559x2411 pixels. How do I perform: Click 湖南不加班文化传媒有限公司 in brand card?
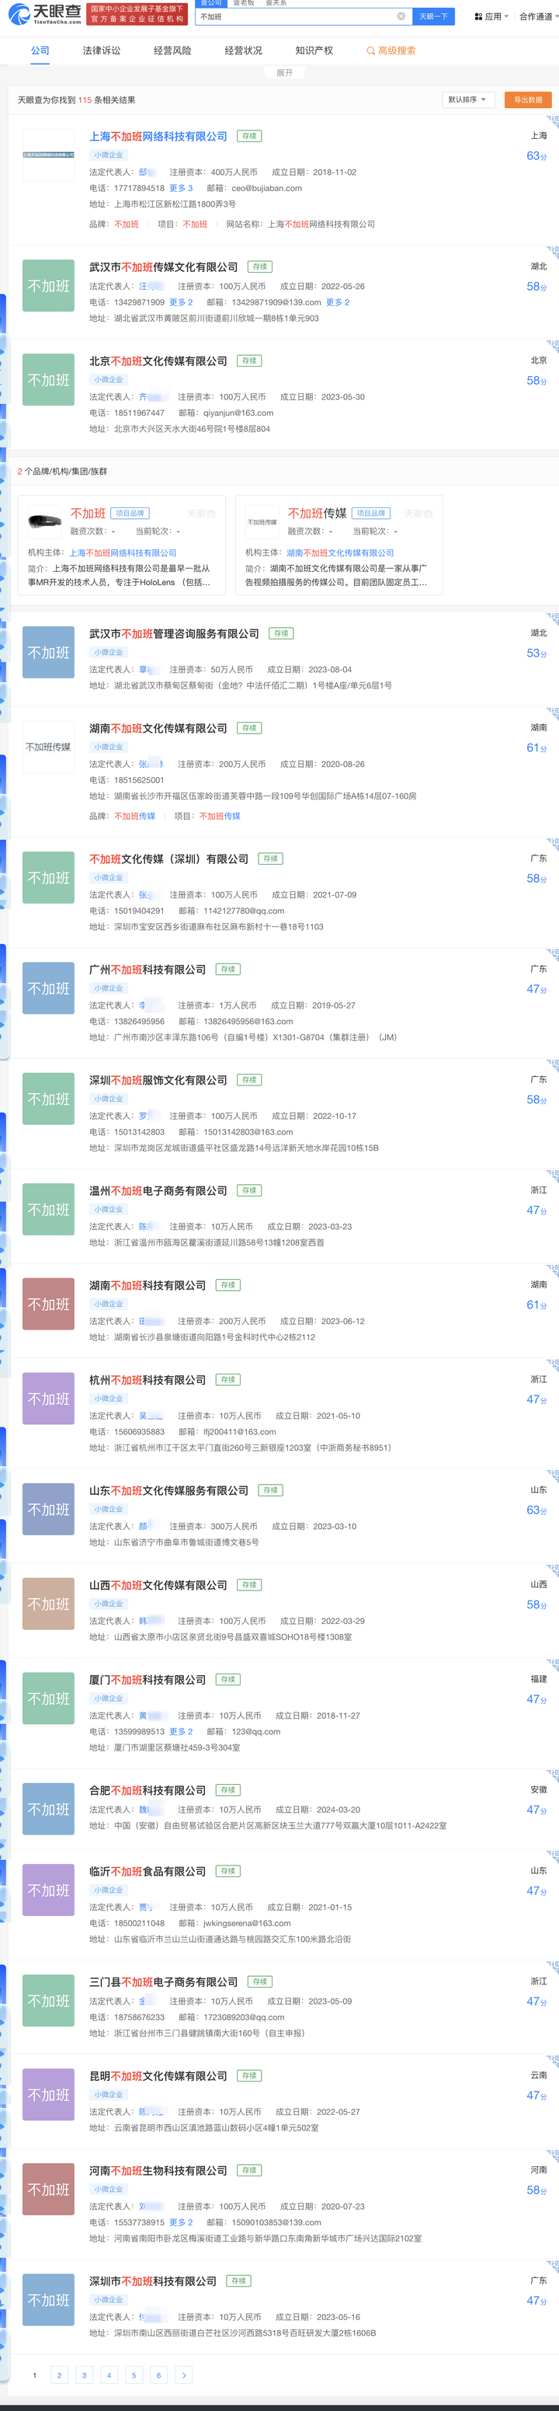coord(340,553)
